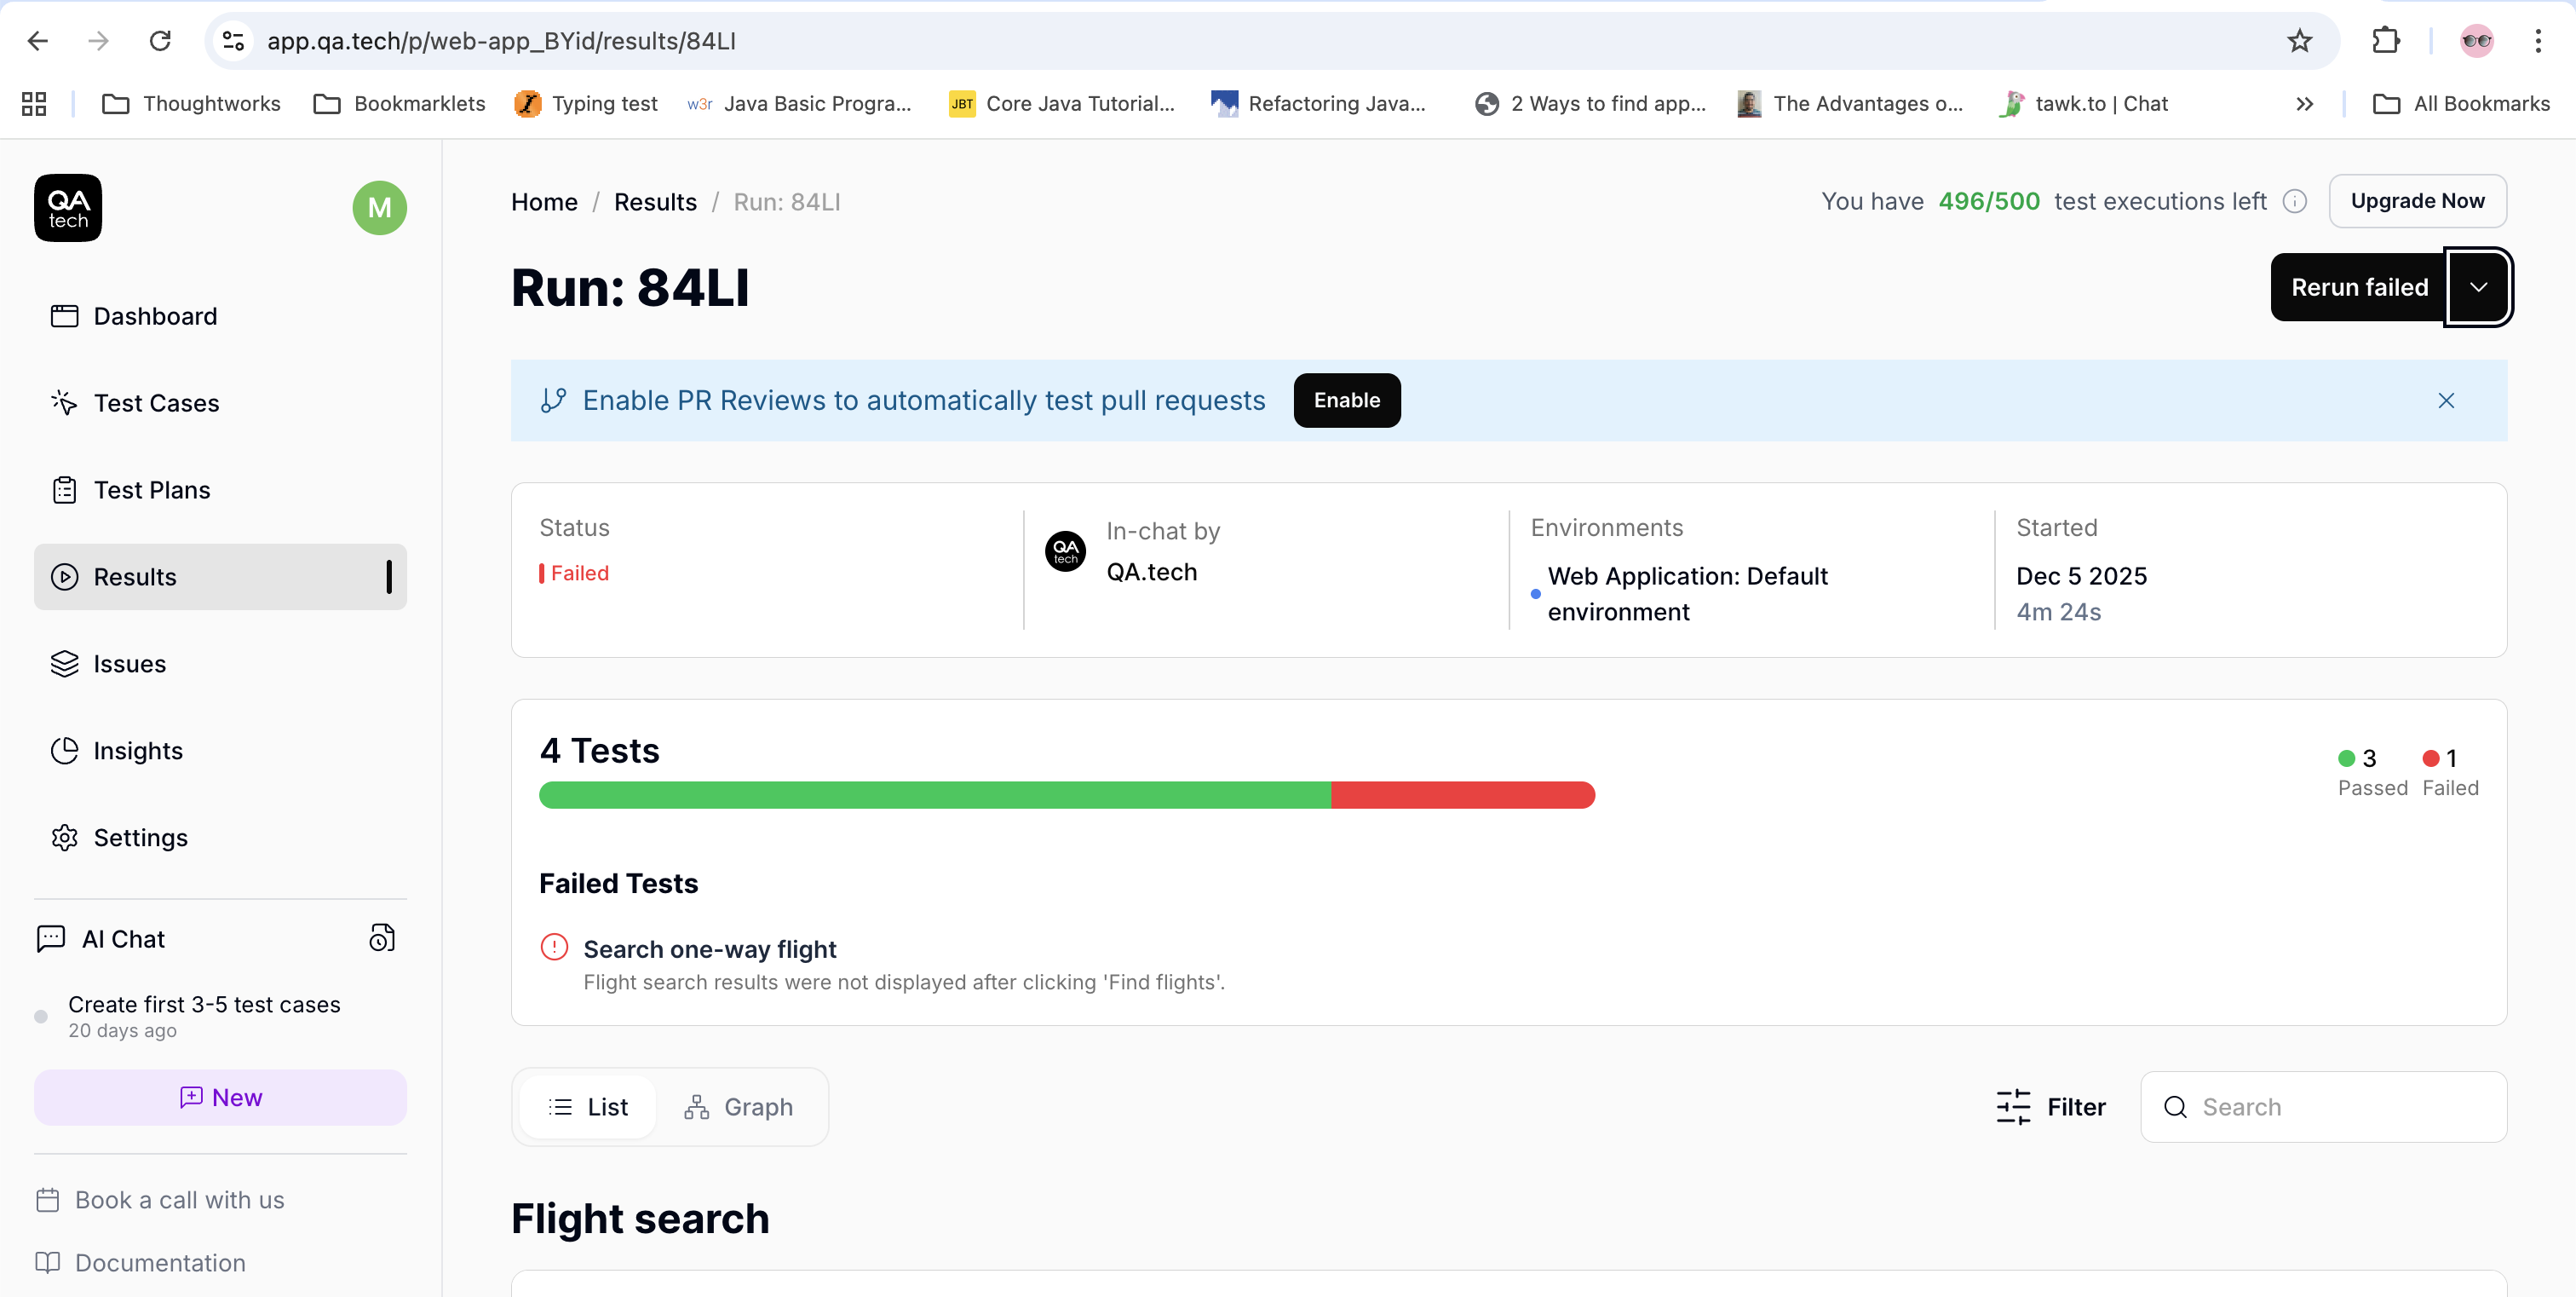Click the failed test alert icon

click(x=554, y=947)
